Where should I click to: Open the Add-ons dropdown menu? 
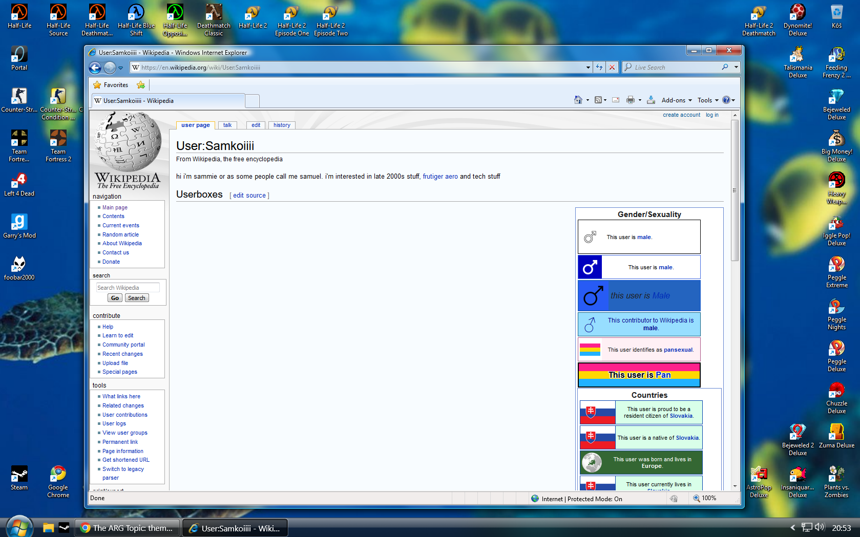click(x=677, y=100)
